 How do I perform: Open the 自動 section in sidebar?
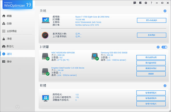point(17,24)
